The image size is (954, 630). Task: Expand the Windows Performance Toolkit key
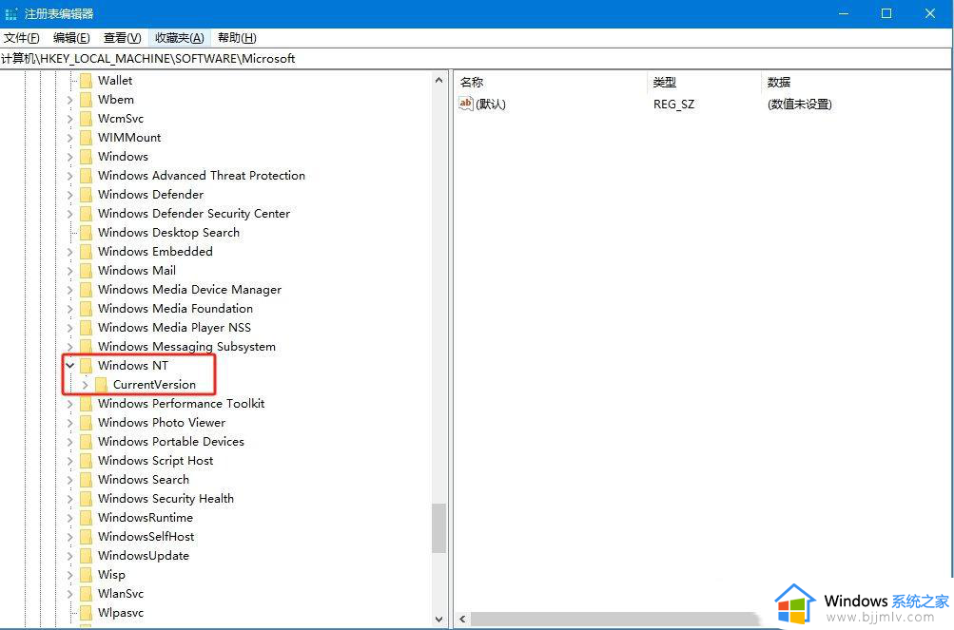click(x=70, y=404)
